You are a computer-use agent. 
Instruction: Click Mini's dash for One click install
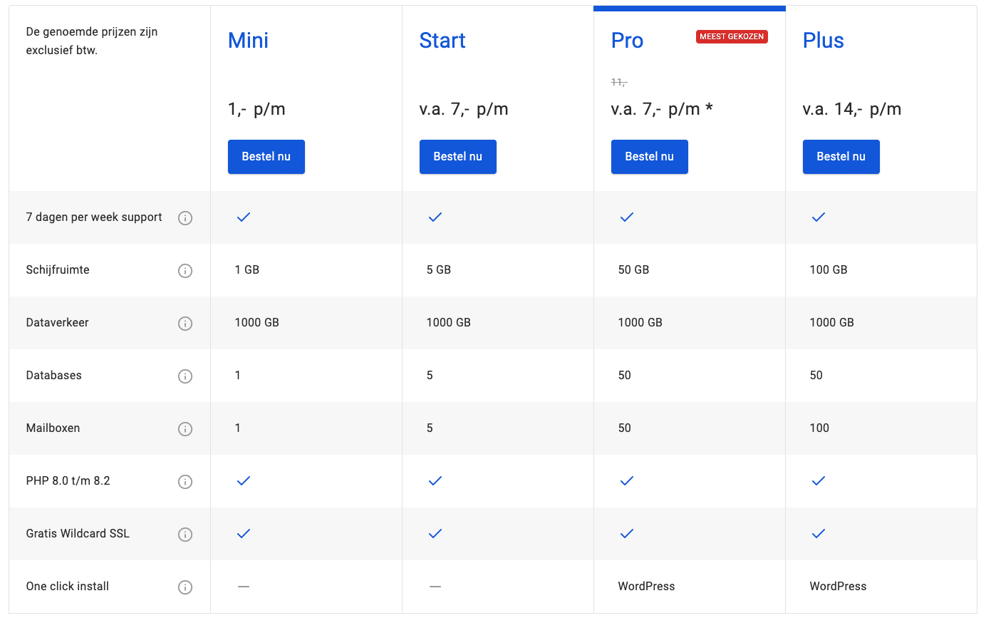pos(244,586)
